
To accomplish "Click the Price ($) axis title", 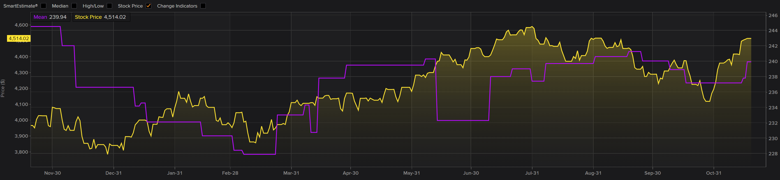I will (3, 88).
